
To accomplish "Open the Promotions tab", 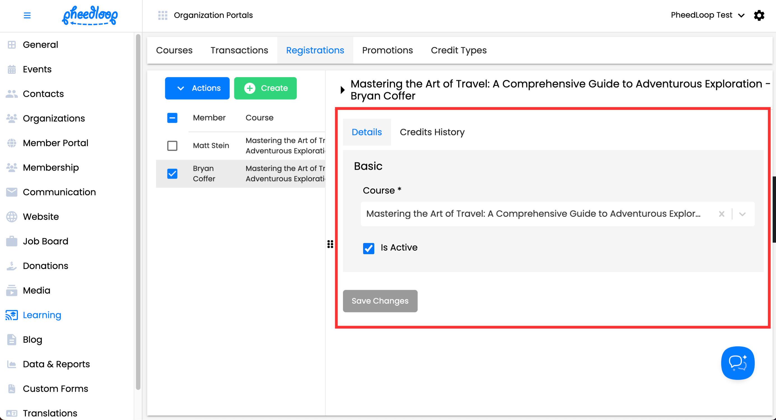I will tap(387, 50).
